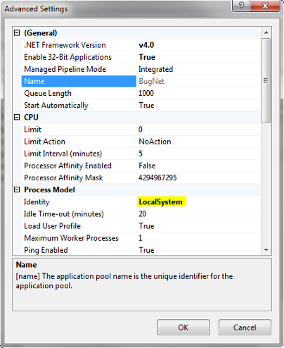Click the idle time-out value 20
The width and height of the screenshot is (284, 348).
142,214
